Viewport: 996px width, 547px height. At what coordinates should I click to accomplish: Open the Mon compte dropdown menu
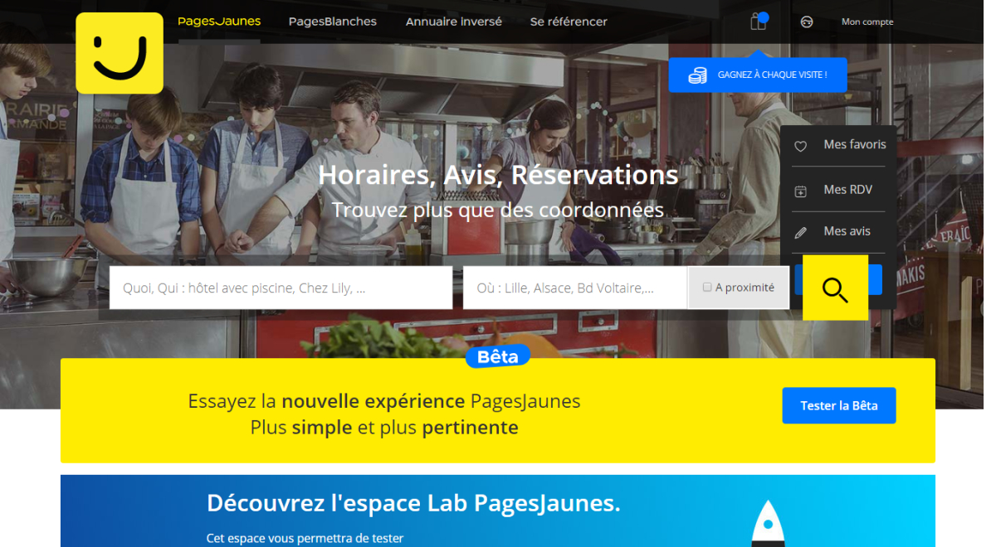867,22
